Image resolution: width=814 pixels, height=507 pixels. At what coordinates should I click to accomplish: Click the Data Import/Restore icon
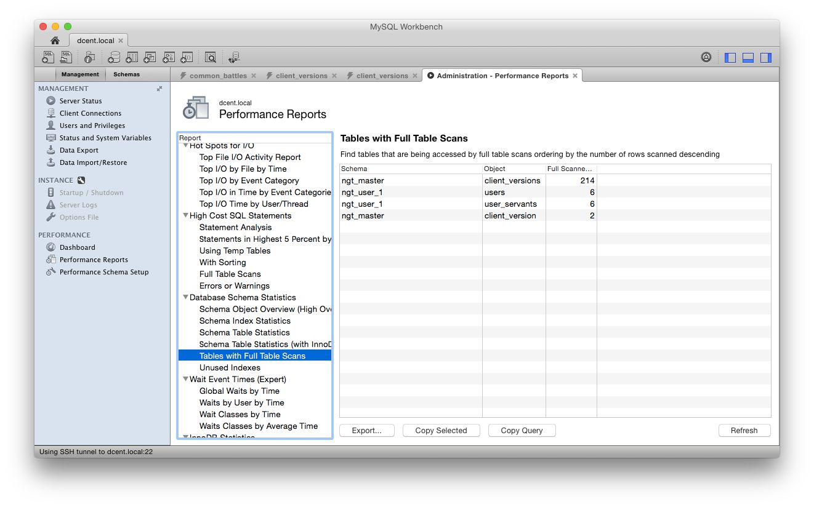click(51, 162)
